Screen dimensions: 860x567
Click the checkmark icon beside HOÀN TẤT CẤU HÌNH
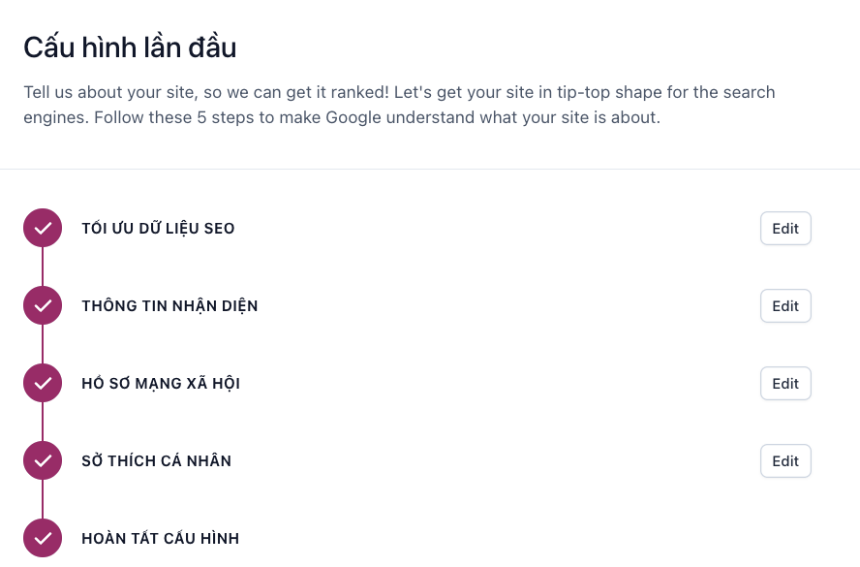click(x=42, y=538)
